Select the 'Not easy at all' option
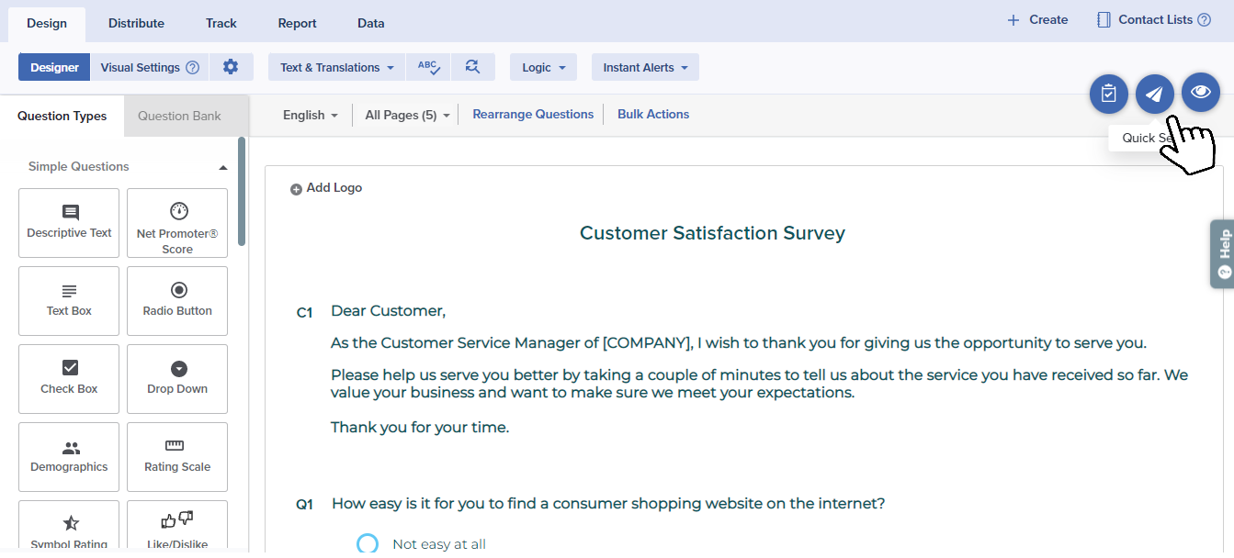1234x558 pixels. (368, 543)
